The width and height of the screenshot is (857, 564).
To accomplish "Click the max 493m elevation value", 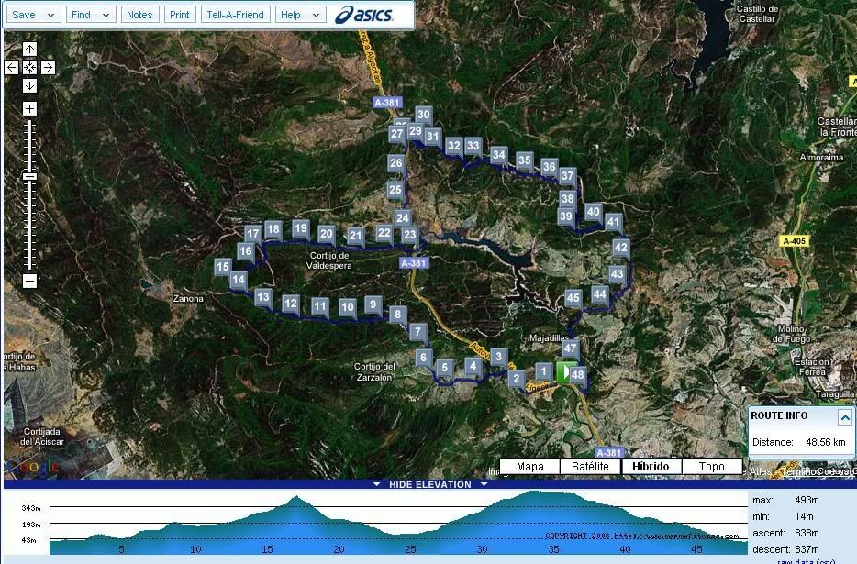I will pyautogui.click(x=807, y=500).
